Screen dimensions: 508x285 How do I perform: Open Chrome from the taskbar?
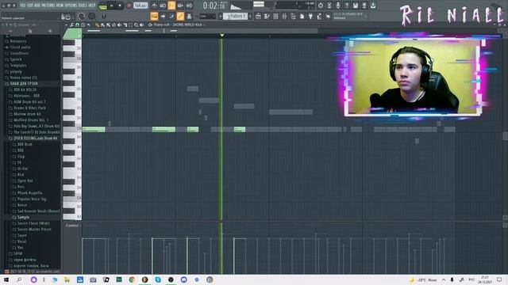[x=132, y=279]
